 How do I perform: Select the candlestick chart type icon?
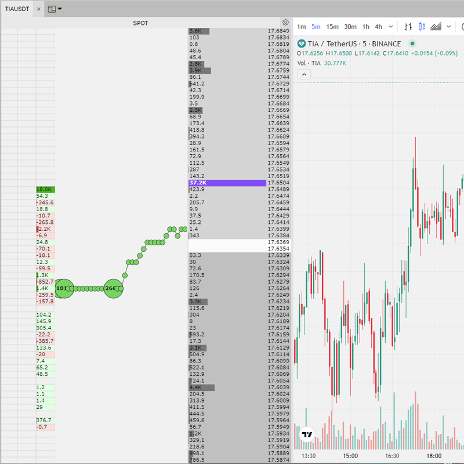(x=422, y=27)
